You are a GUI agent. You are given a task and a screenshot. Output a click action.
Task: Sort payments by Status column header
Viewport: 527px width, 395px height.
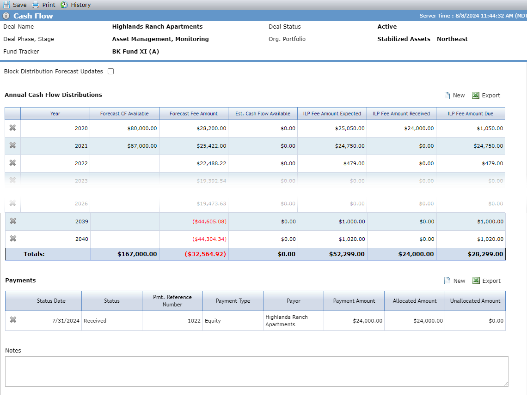[112, 301]
